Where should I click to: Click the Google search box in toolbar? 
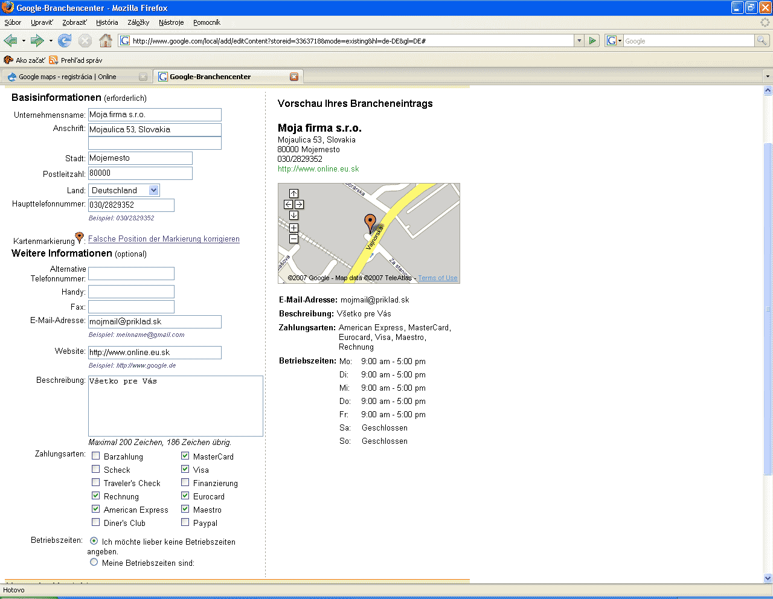coord(688,40)
